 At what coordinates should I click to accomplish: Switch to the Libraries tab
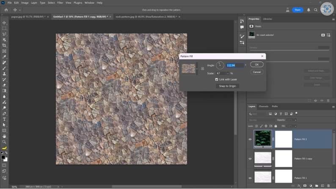pos(267,19)
